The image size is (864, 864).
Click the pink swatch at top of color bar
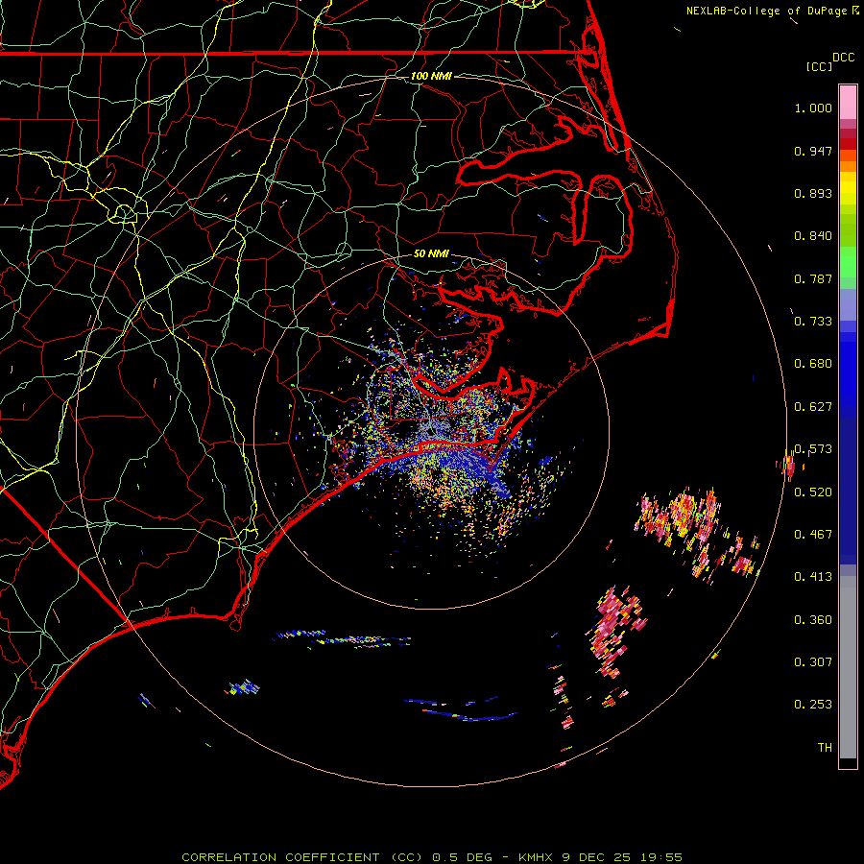coord(848,102)
